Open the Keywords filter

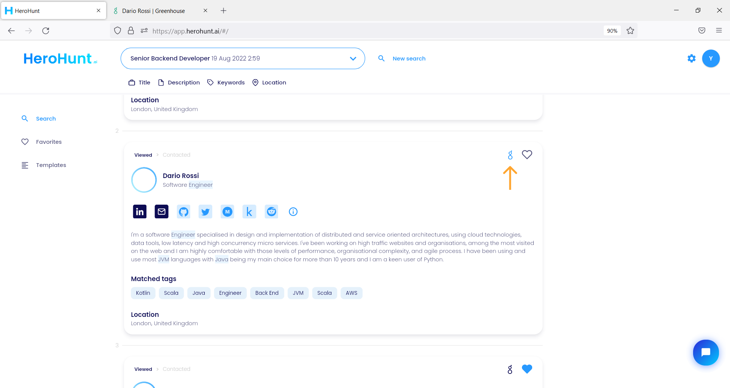click(x=226, y=83)
